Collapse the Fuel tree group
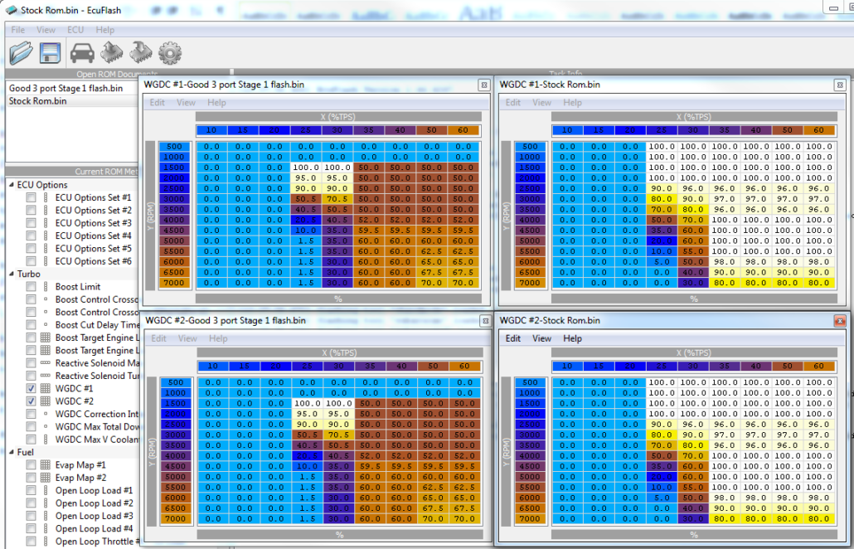Image resolution: width=854 pixels, height=549 pixels. 11,452
